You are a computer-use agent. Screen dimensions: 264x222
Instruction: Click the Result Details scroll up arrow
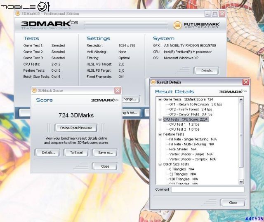point(241,100)
